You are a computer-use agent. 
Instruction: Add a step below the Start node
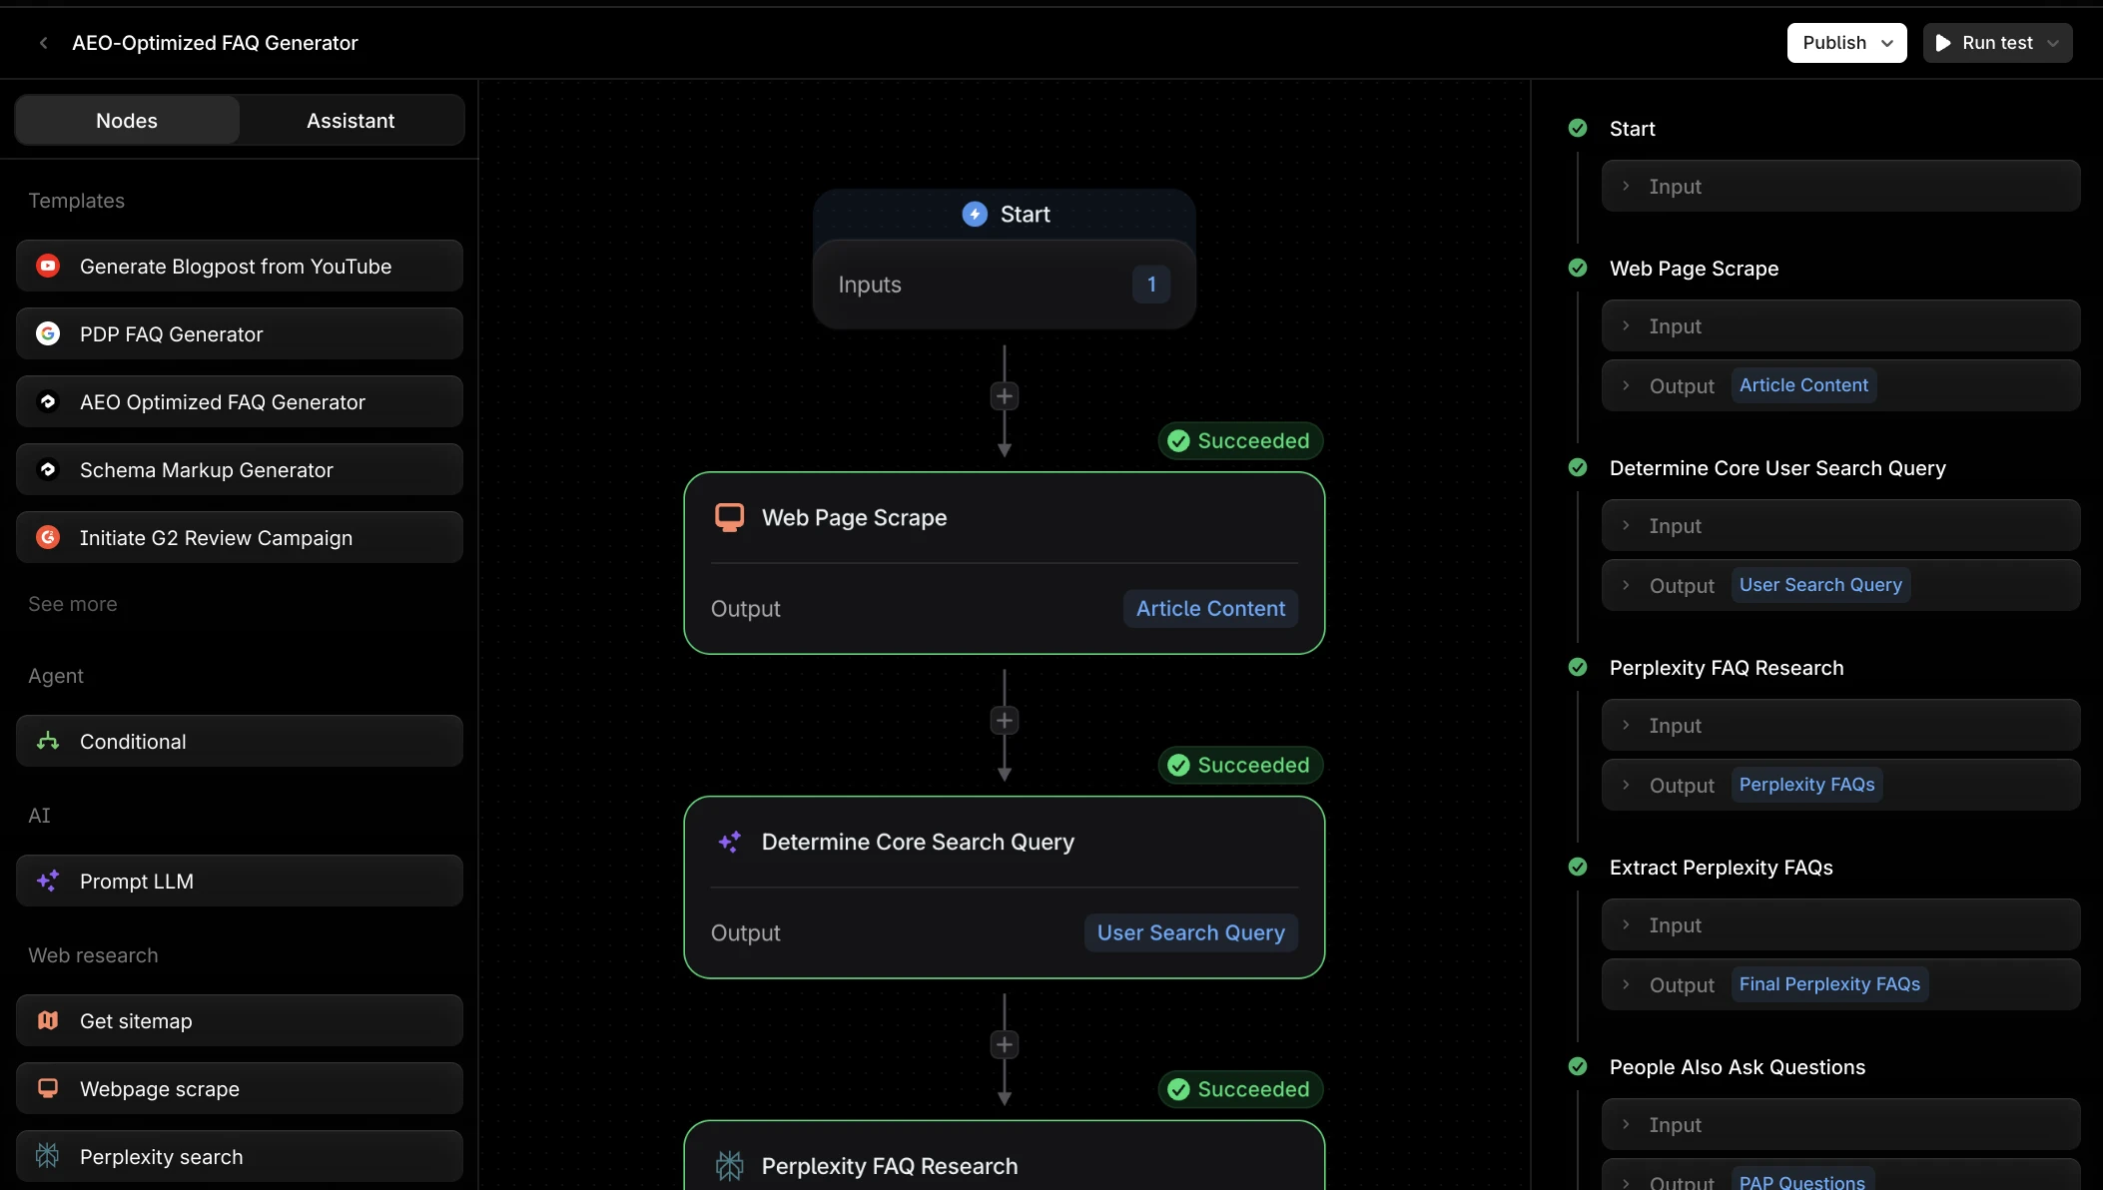(x=1005, y=396)
